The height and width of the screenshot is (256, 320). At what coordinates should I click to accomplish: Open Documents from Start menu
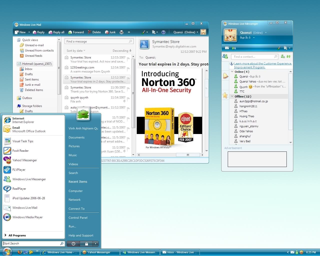coord(76,137)
